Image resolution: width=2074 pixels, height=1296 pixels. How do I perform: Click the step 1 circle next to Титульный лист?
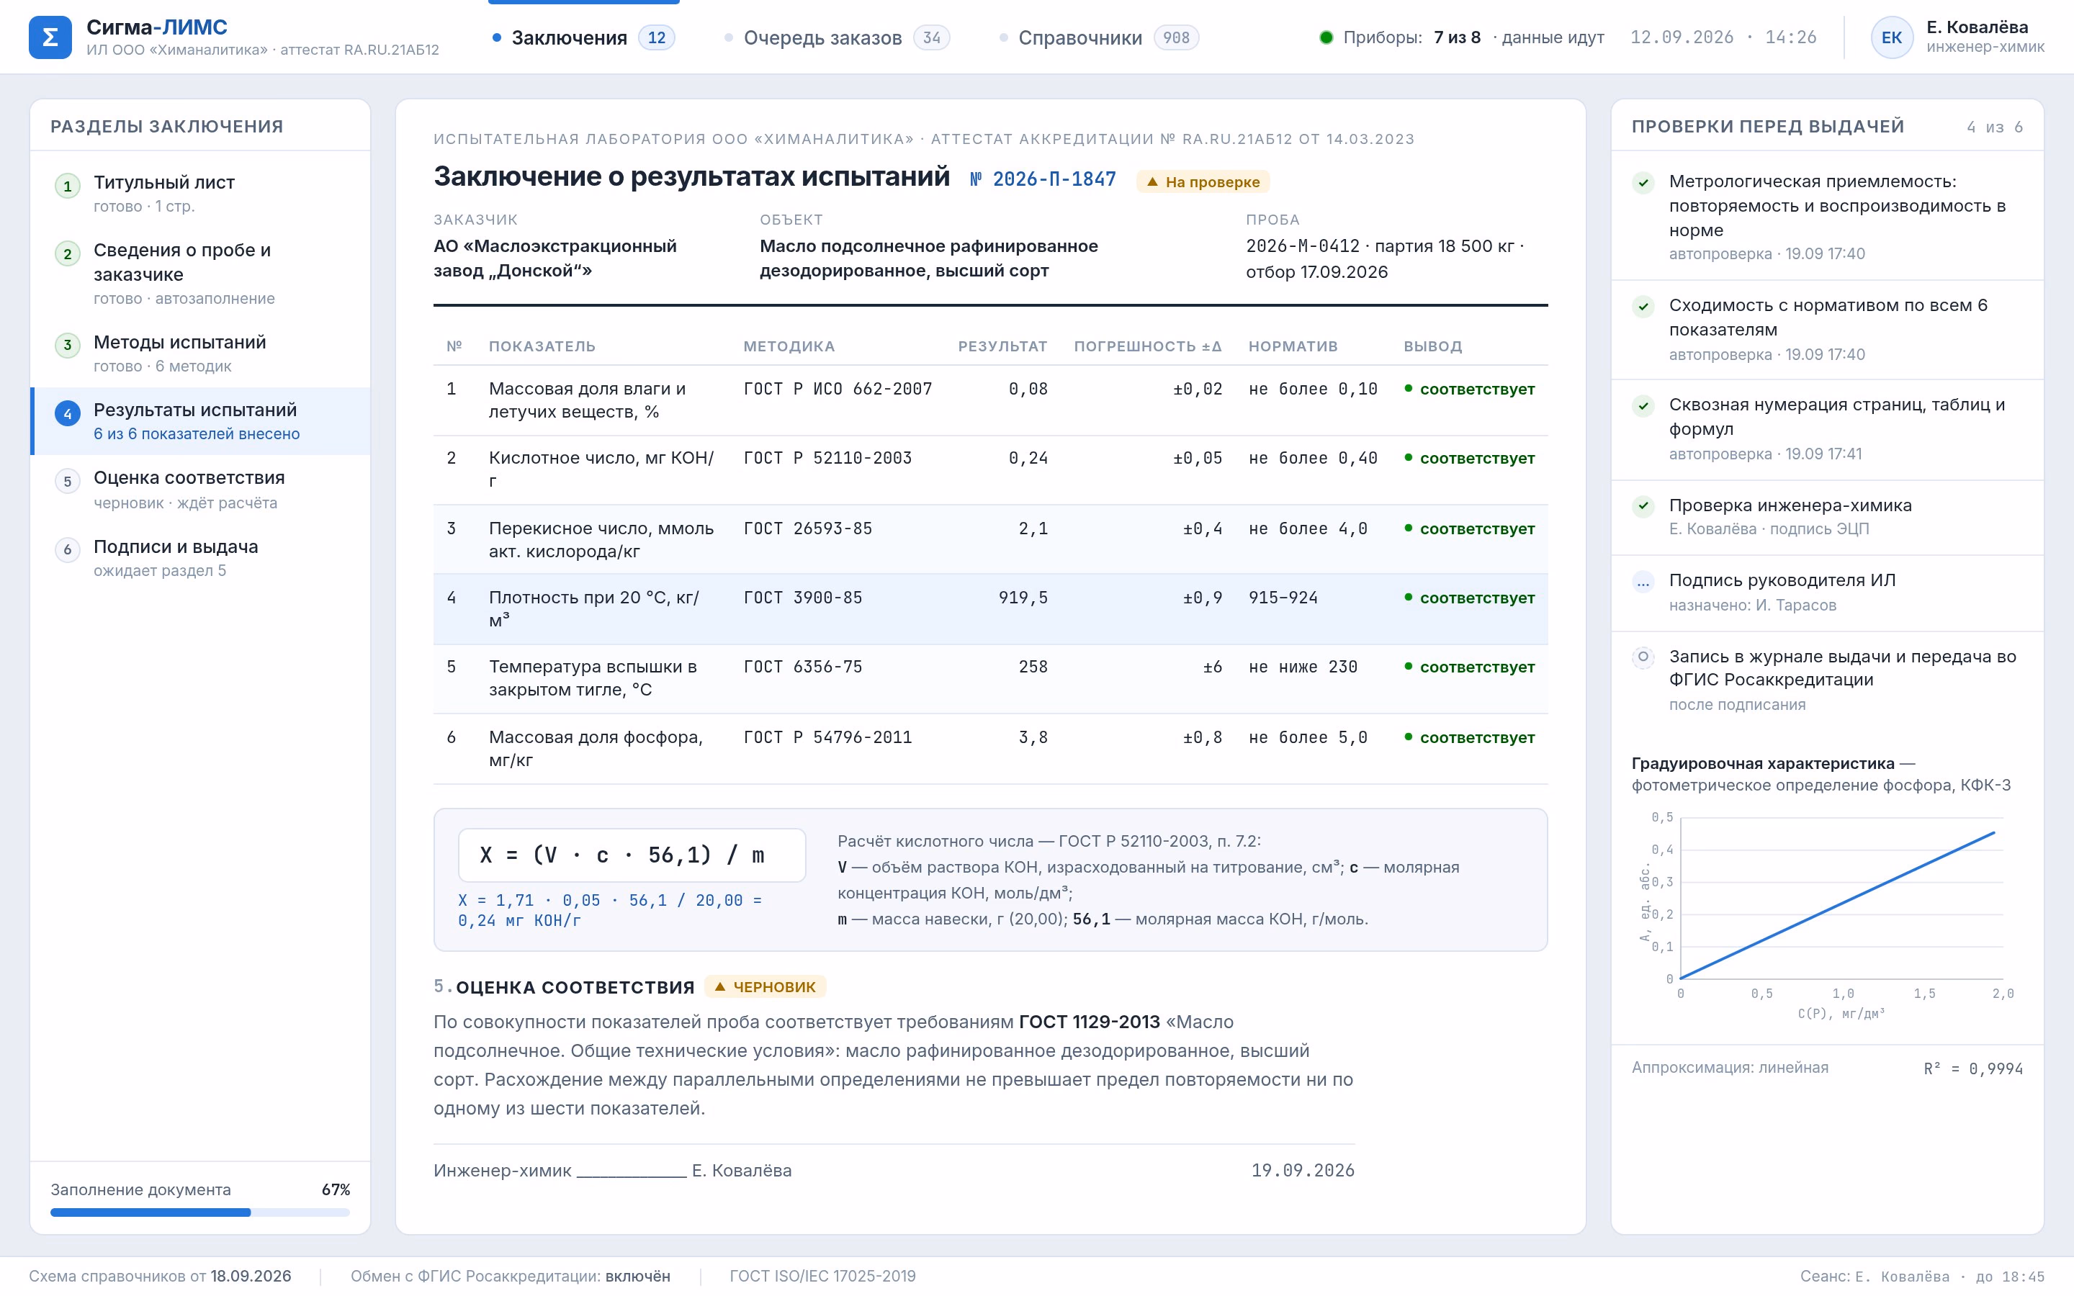[68, 186]
